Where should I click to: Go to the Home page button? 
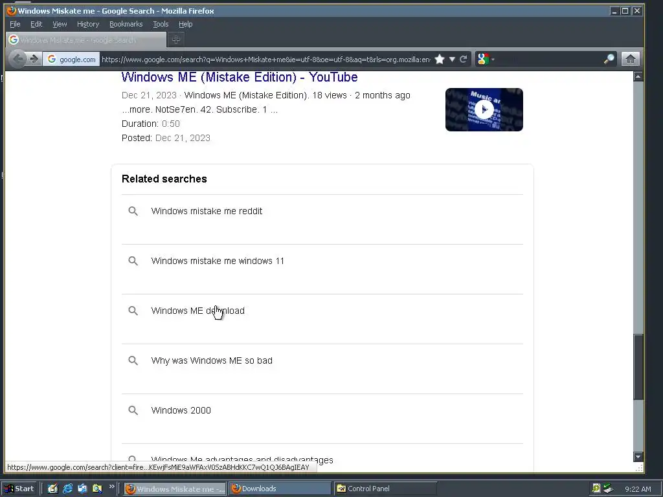tap(631, 59)
